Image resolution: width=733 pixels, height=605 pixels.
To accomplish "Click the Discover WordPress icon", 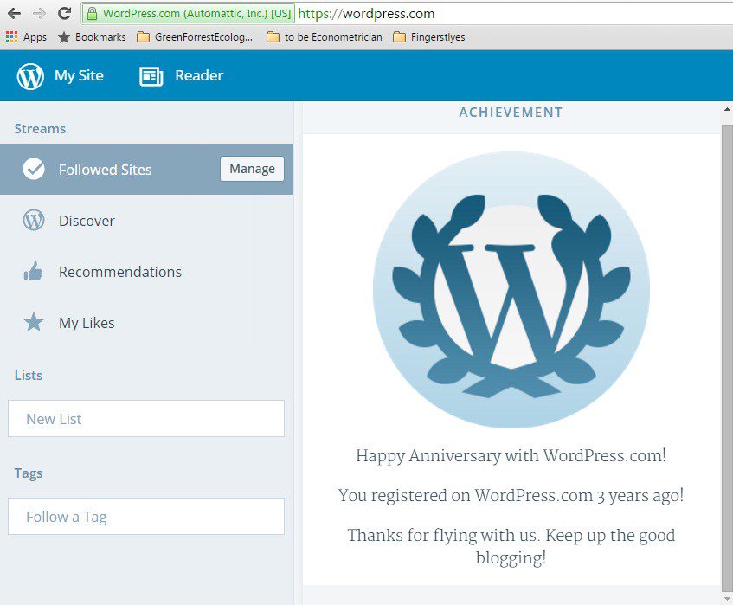I will pos(34,220).
